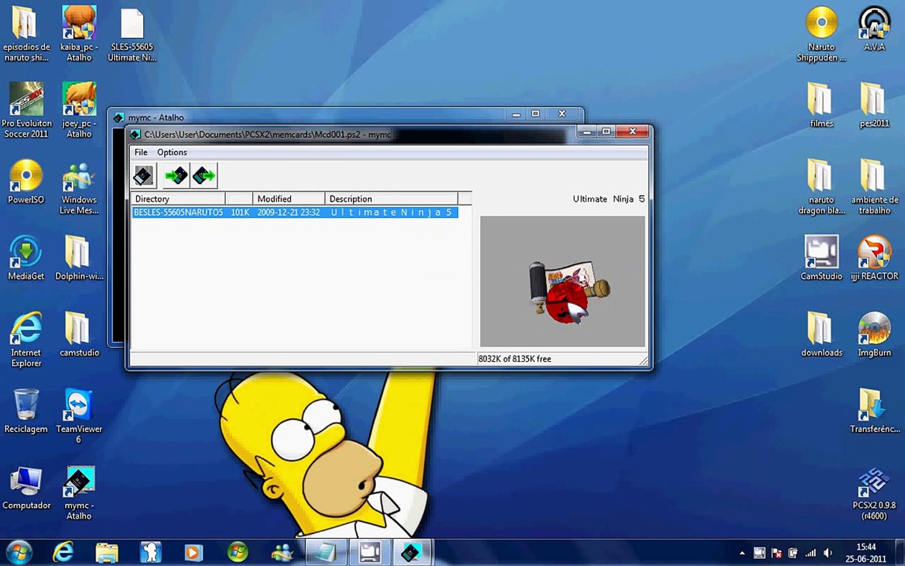The height and width of the screenshot is (566, 905).
Task: Select the 'joey_pc - Atalho' desktop shortcut
Action: (x=79, y=110)
